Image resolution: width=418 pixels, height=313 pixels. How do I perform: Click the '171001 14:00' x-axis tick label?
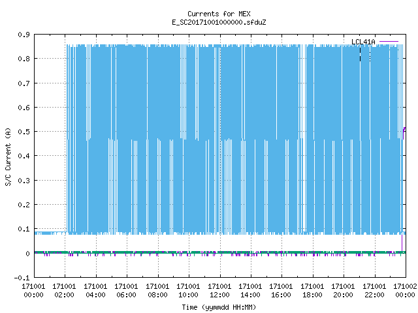coord(250,291)
